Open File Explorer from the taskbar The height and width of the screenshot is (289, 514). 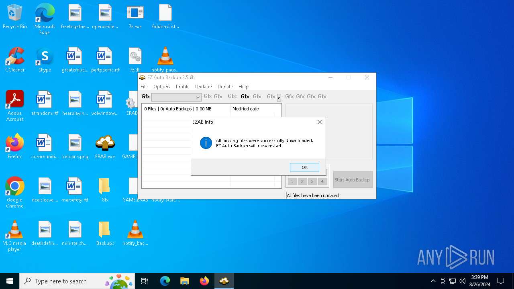tap(184, 281)
